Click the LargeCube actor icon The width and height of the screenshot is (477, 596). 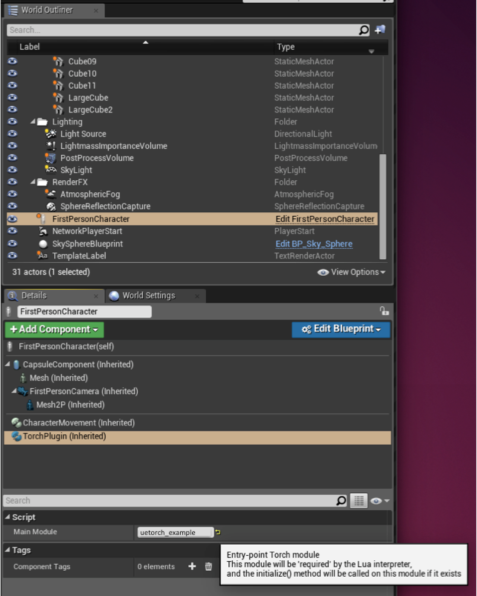tap(58, 98)
